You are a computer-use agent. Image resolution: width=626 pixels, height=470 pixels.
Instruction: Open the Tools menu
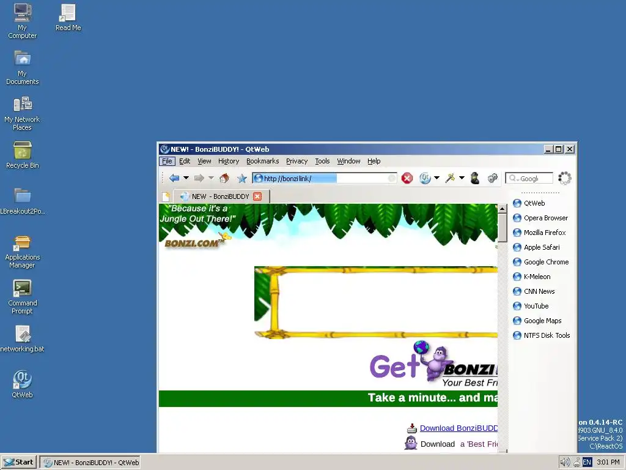pyautogui.click(x=322, y=161)
